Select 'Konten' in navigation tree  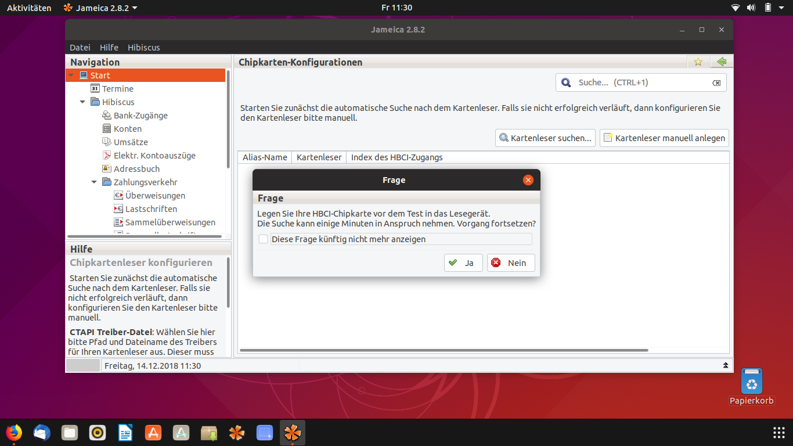[128, 129]
